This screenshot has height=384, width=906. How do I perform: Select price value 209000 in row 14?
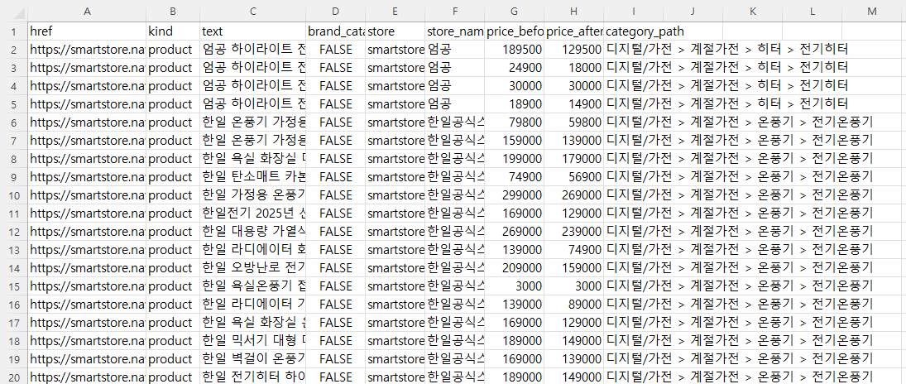coord(515,268)
